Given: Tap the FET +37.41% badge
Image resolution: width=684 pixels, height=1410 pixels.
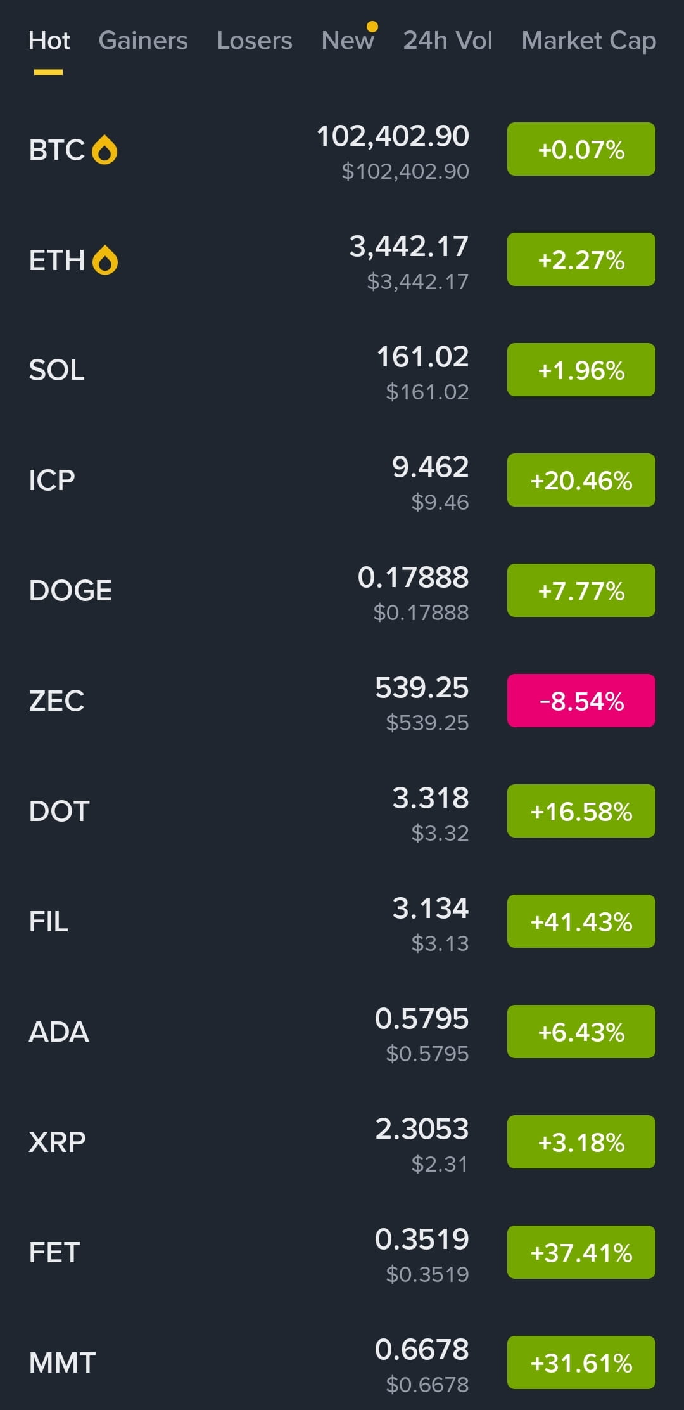Looking at the screenshot, I should pyautogui.click(x=581, y=1252).
